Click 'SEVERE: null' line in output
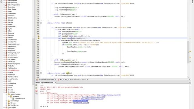The image size is (194, 109). click(45, 89)
